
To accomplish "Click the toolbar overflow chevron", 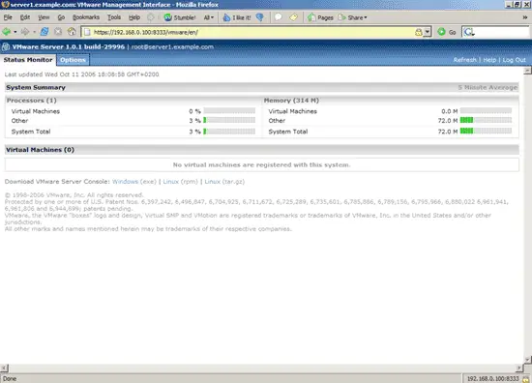I will 525,17.
